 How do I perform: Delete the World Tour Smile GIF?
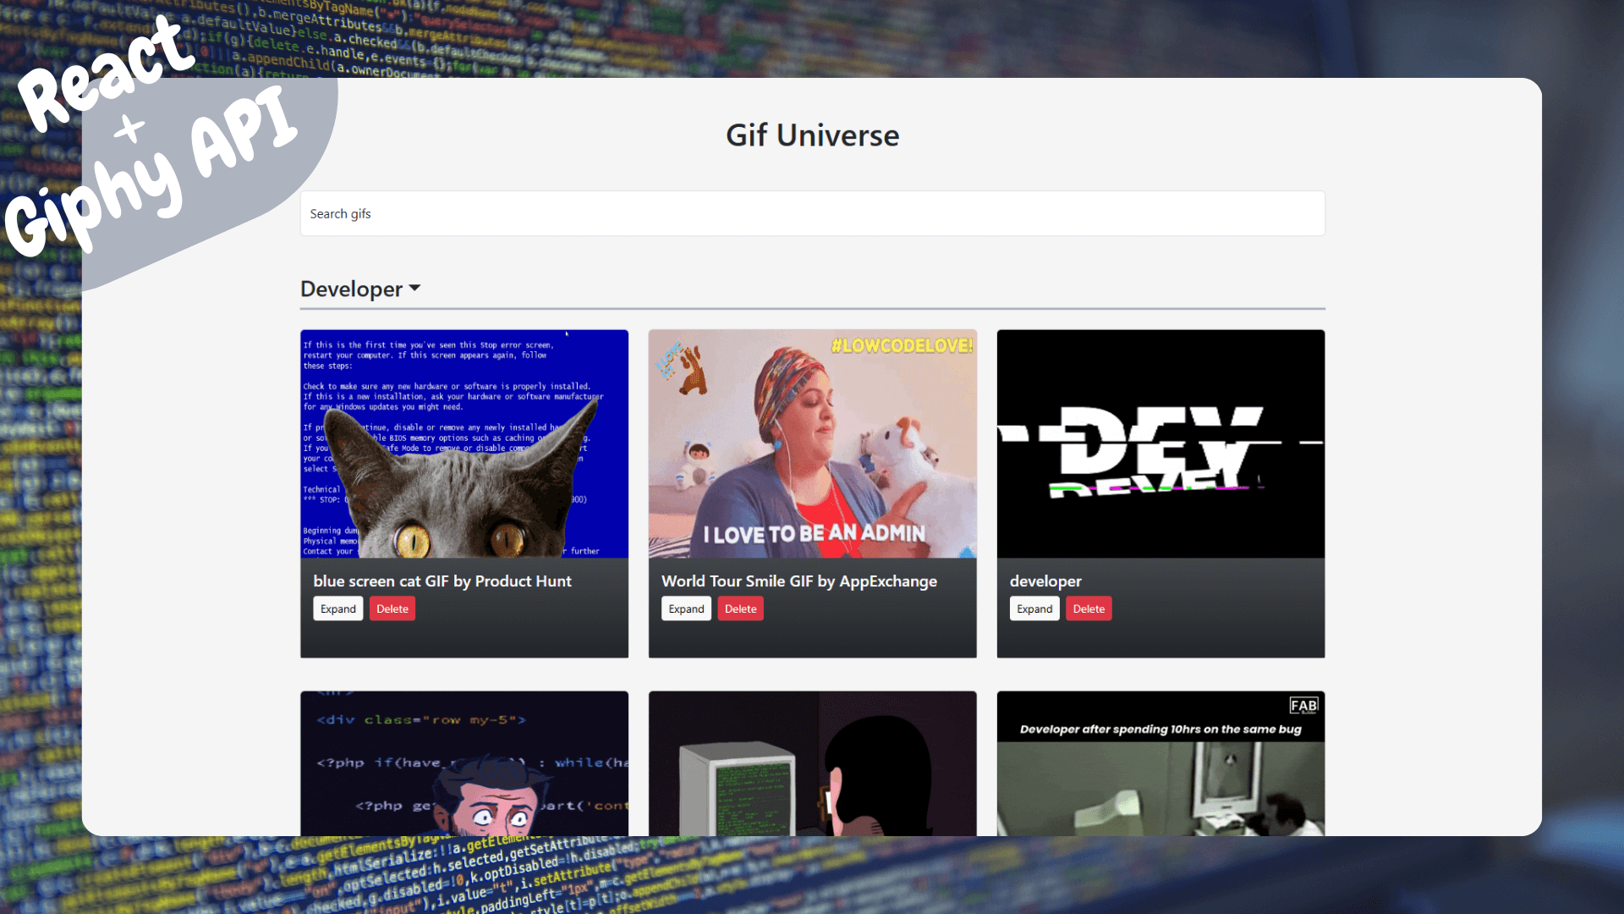tap(740, 608)
